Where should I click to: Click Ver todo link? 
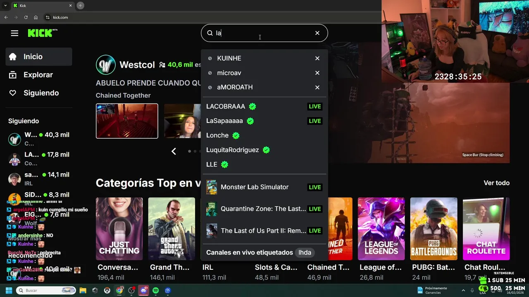pos(496,183)
